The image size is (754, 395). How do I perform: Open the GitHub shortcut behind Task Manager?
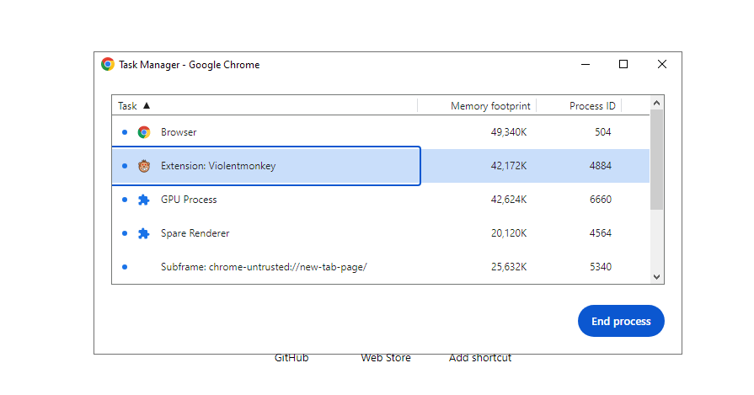point(291,358)
